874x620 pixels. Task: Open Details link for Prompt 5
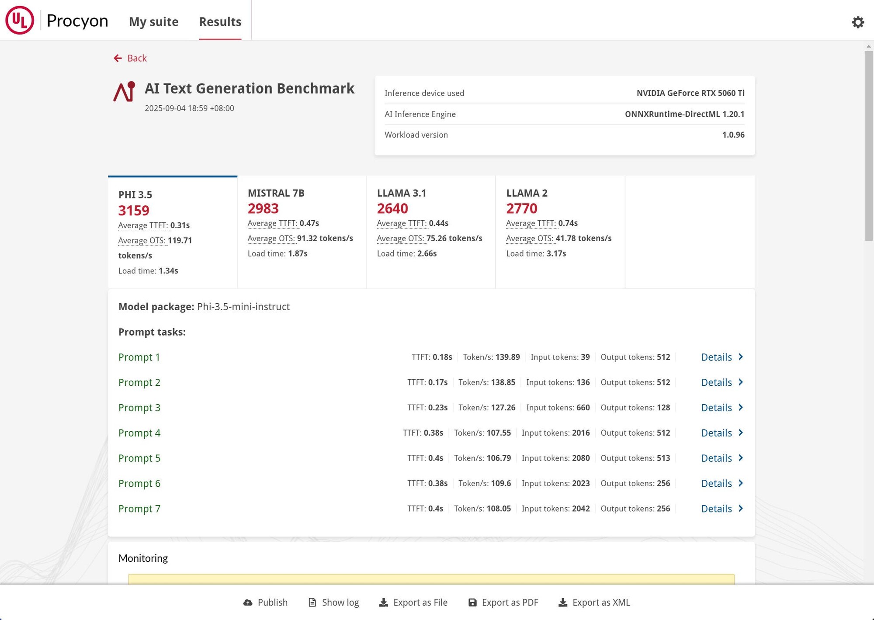coord(716,458)
